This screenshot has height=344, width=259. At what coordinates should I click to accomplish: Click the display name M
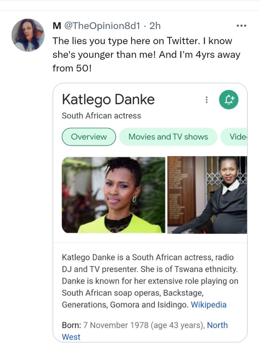click(57, 26)
